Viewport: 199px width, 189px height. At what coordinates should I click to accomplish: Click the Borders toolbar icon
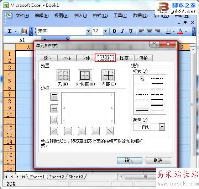[x=168, y=31]
